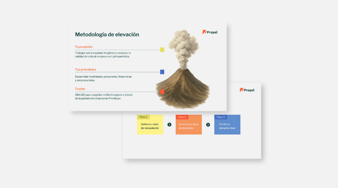Click the 'Metodología de elevación' title
The image size is (338, 188).
click(107, 35)
